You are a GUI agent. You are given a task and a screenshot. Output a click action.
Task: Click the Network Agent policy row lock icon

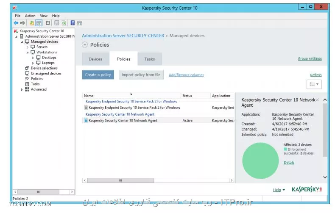click(86, 120)
